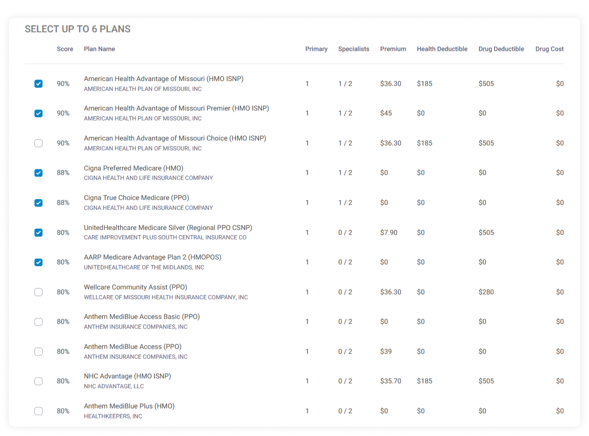
Task: Click the $280 drug deductible for Wellcare
Action: tap(486, 292)
